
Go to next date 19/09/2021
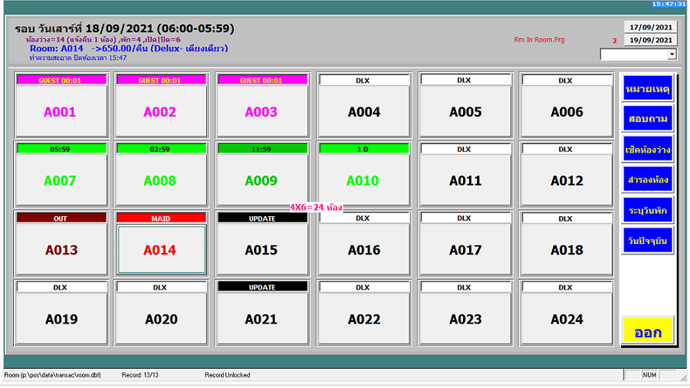pos(650,40)
